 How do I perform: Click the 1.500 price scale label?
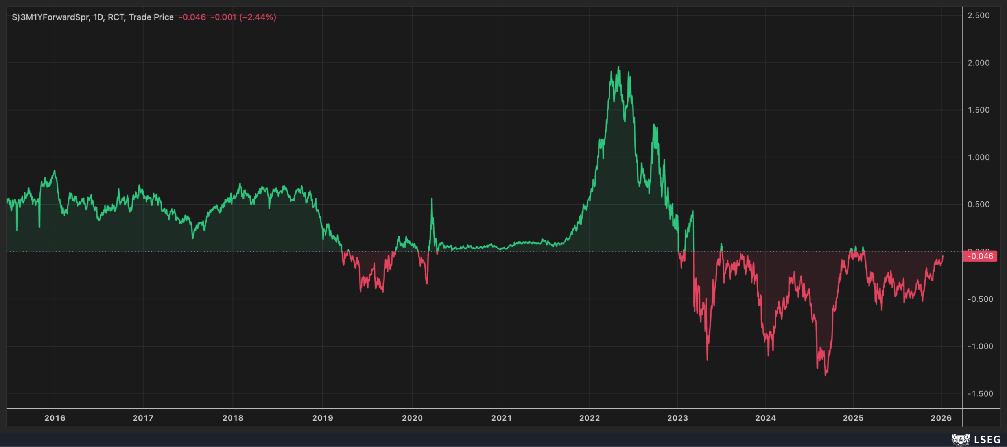978,110
